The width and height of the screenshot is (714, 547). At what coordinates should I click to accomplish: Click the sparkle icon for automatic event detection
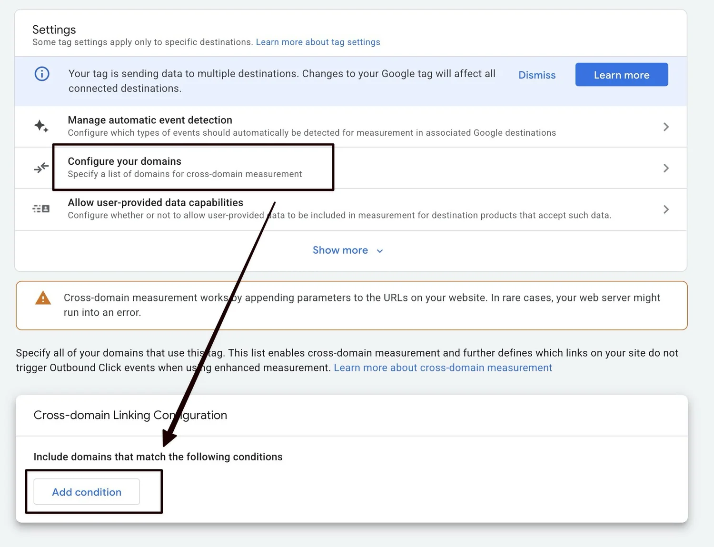pyautogui.click(x=41, y=126)
